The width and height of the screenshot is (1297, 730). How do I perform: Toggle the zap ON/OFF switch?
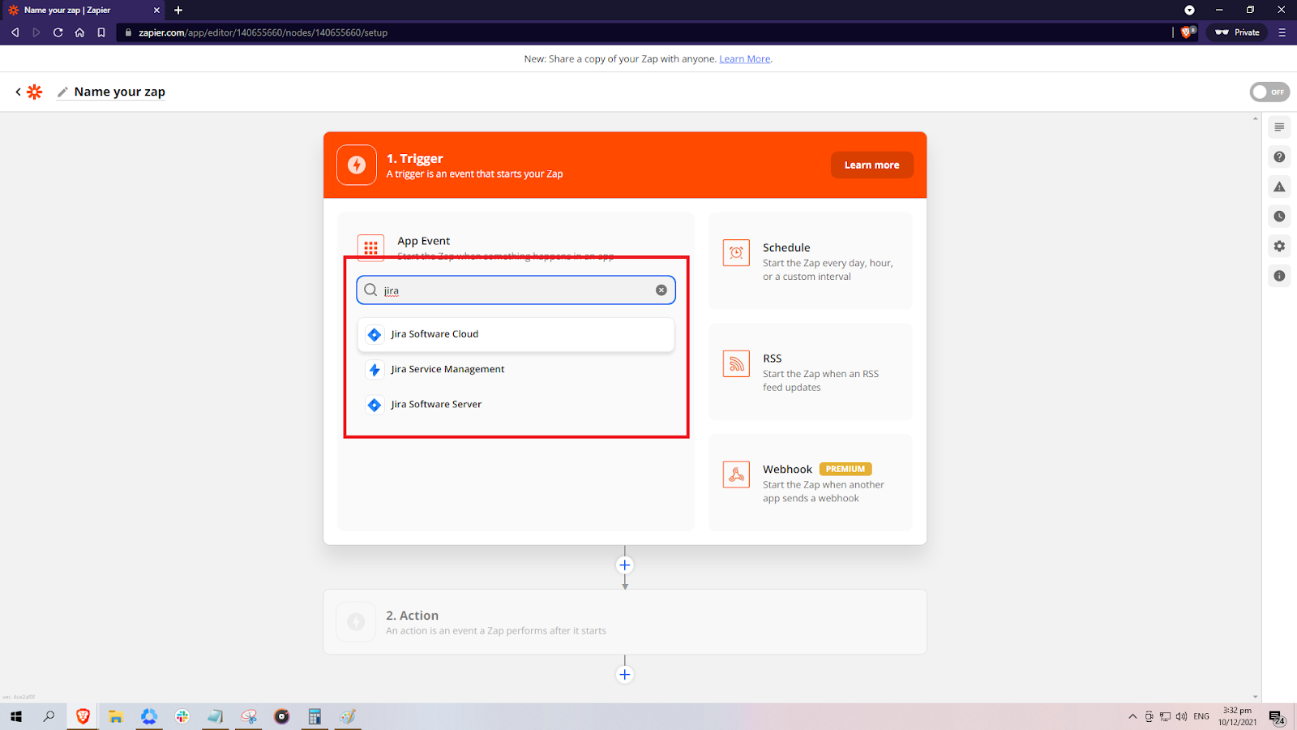click(x=1269, y=92)
